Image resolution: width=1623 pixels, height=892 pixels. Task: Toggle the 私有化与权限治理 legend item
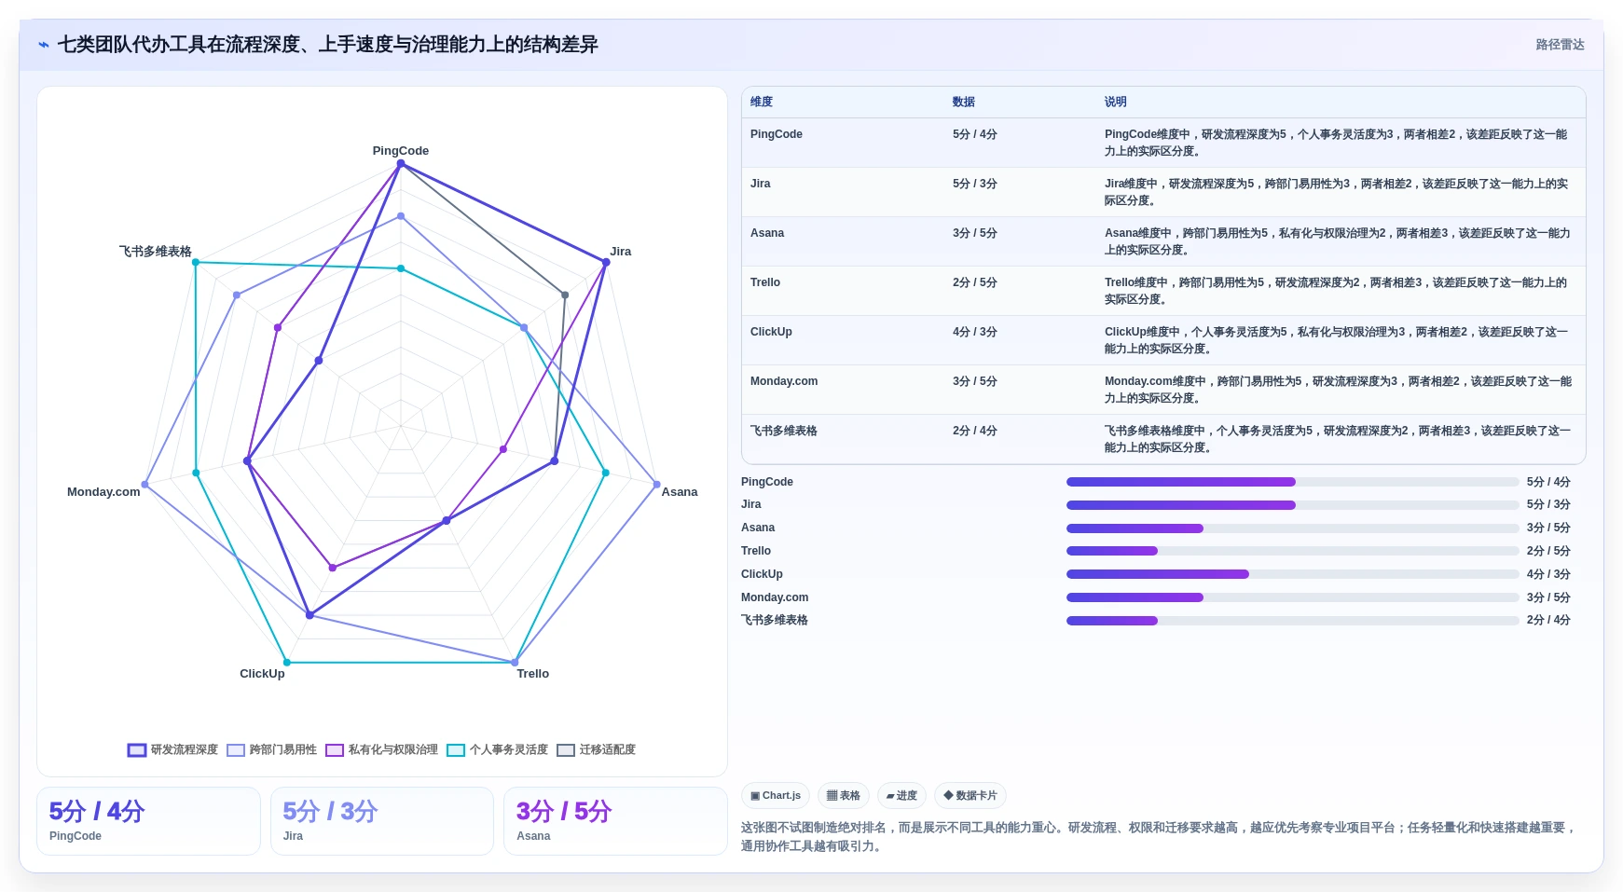(x=381, y=749)
